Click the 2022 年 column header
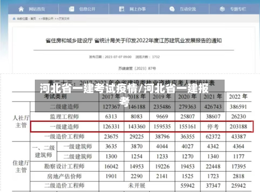Viewport: 260px width, 192px height. (x=238, y=97)
